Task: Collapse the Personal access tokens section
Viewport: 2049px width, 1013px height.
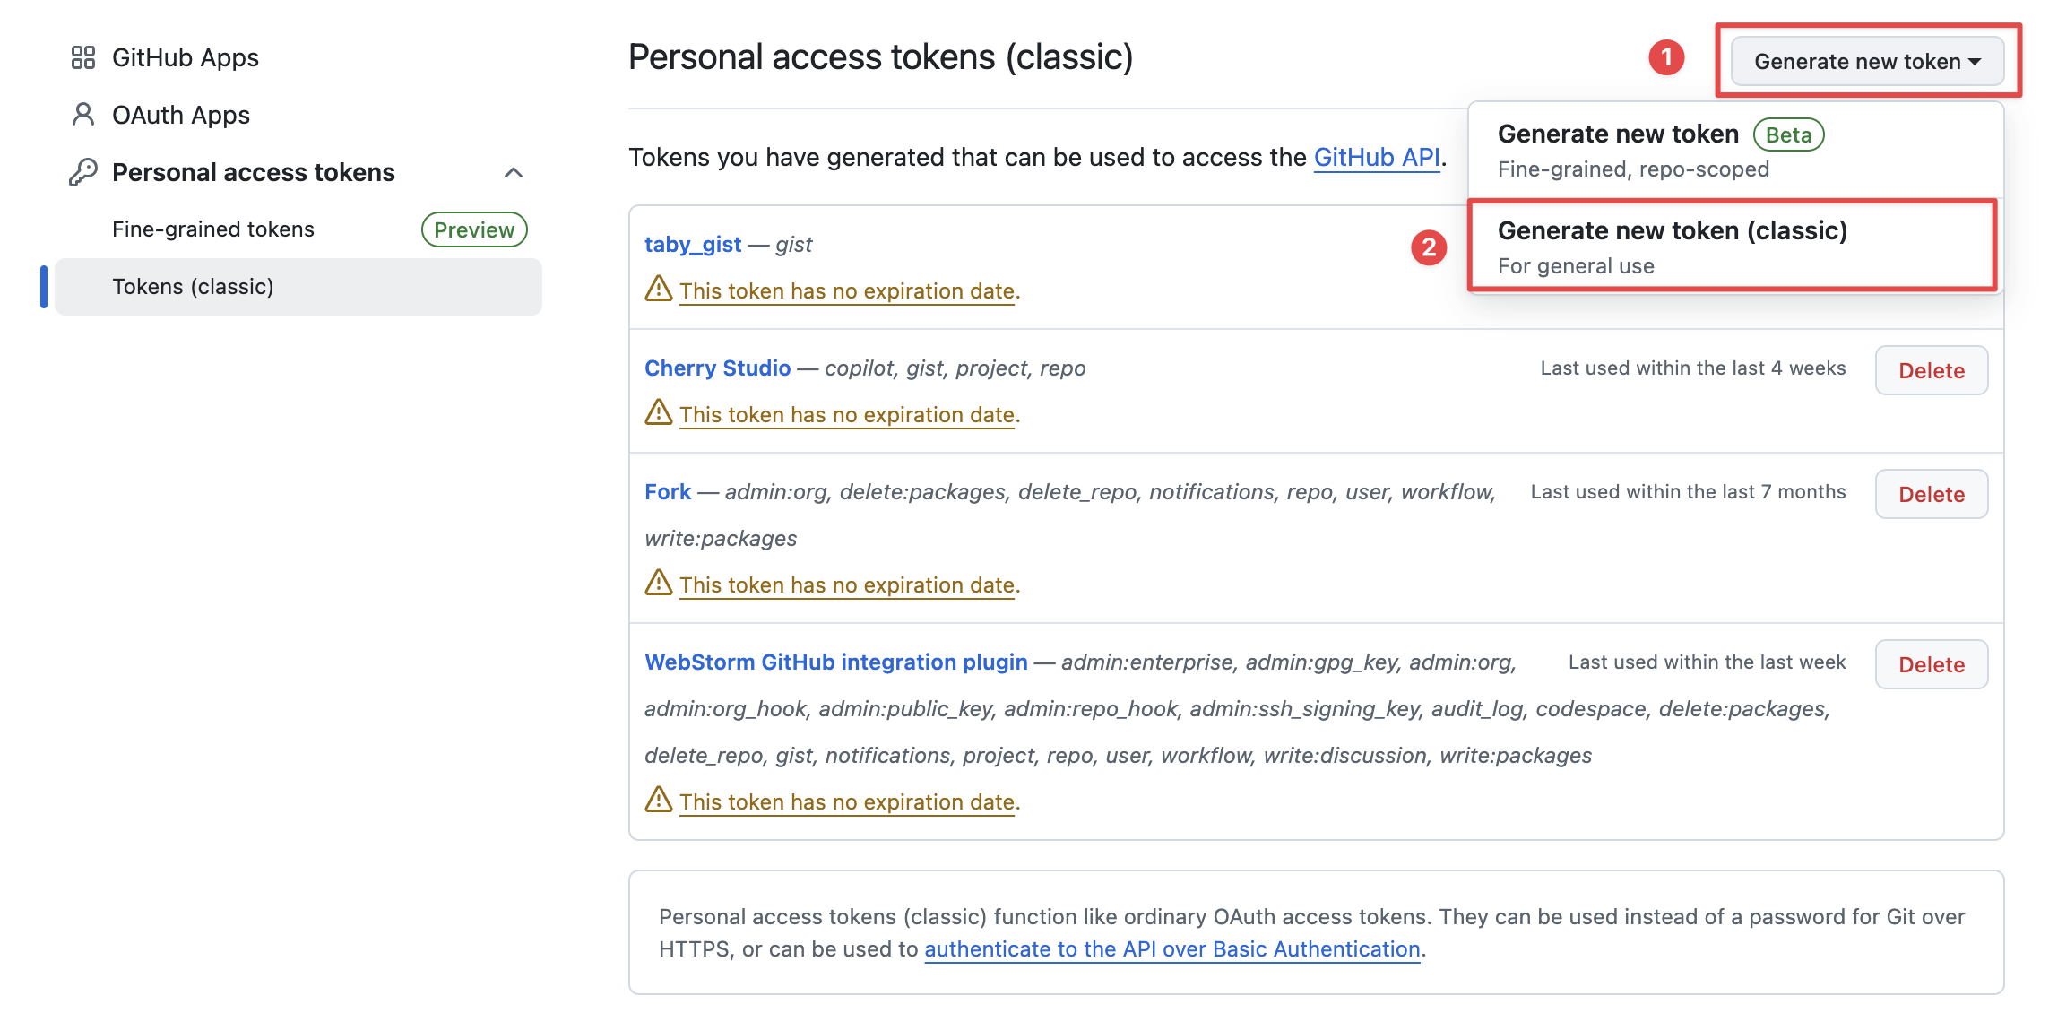Action: pos(514,172)
